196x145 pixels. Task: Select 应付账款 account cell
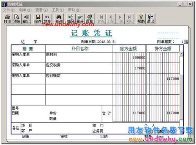point(79,79)
